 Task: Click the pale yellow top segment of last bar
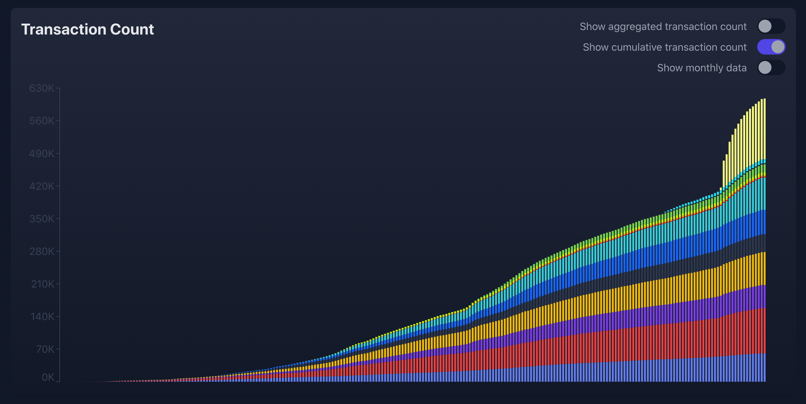tap(764, 129)
